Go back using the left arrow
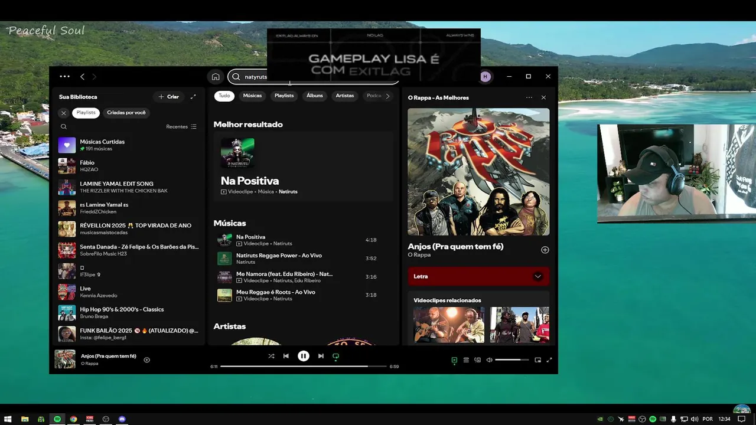This screenshot has width=756, height=425. [x=82, y=76]
